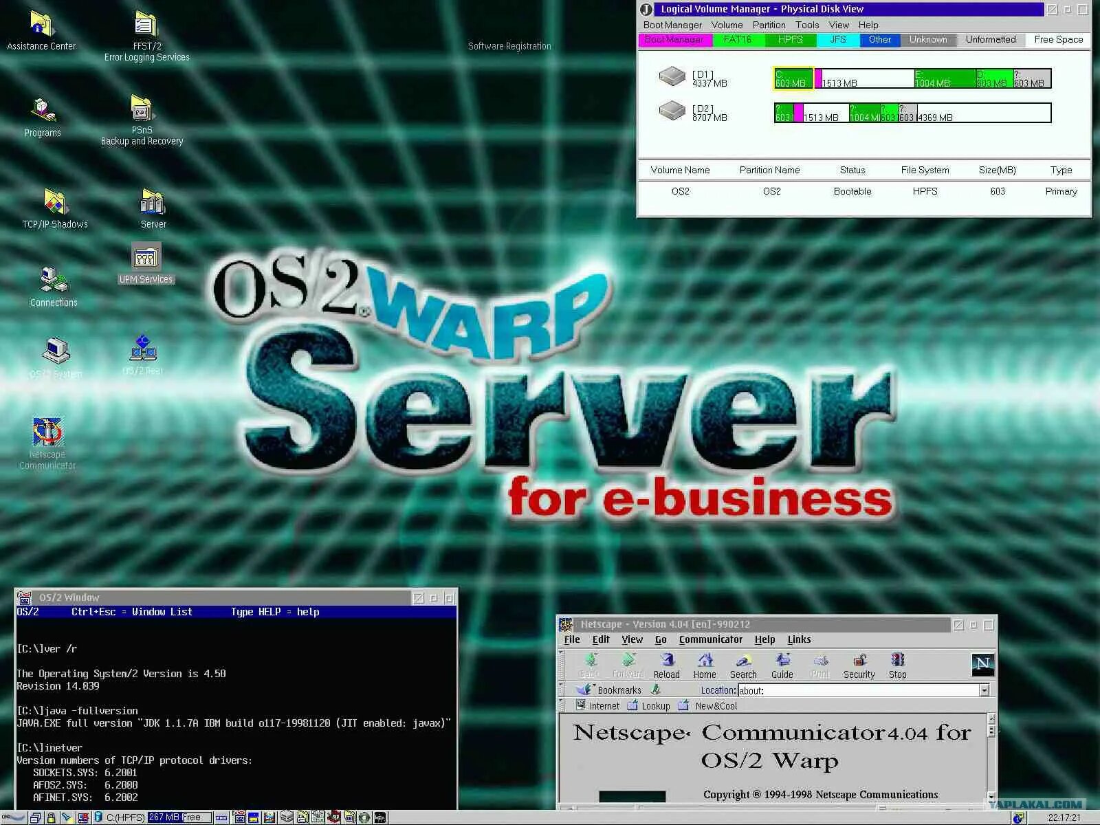Screen dimensions: 1100x825
Task: Click the Internet personal toolbar link
Action: click(597, 706)
